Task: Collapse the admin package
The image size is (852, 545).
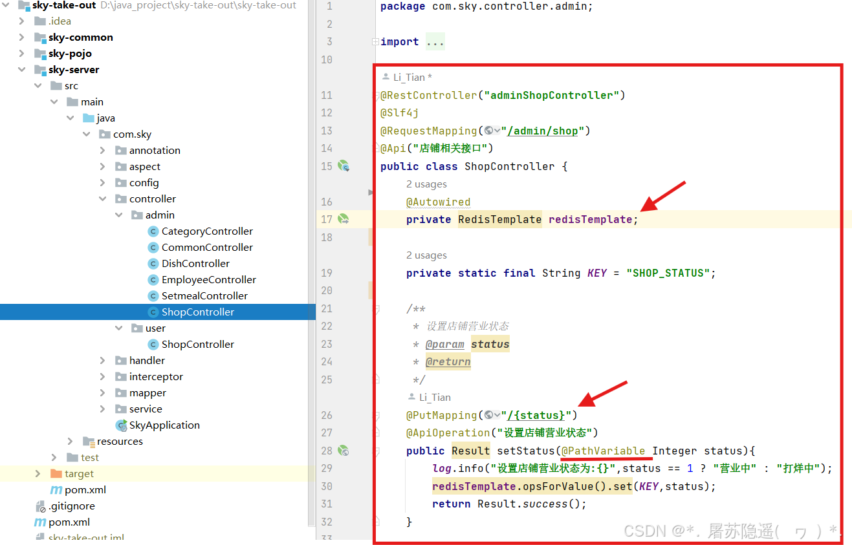Action: [x=119, y=215]
